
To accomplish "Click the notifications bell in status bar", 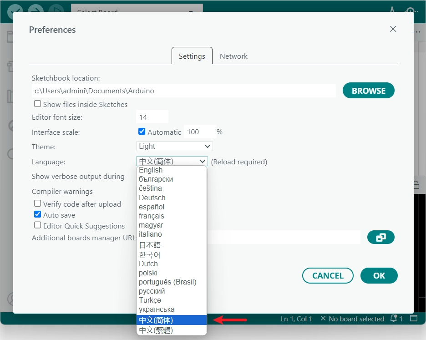I will tap(394, 319).
